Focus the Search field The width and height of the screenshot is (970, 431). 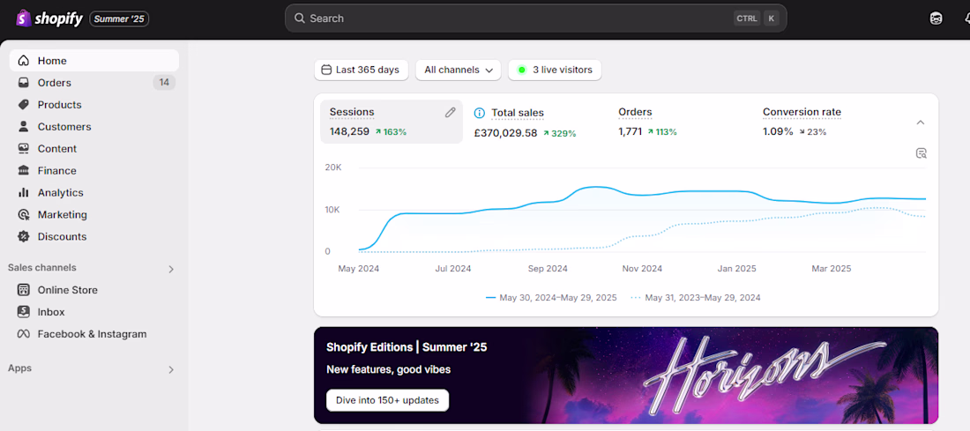tap(536, 19)
